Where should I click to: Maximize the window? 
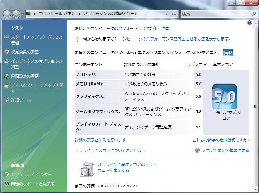point(240,3)
